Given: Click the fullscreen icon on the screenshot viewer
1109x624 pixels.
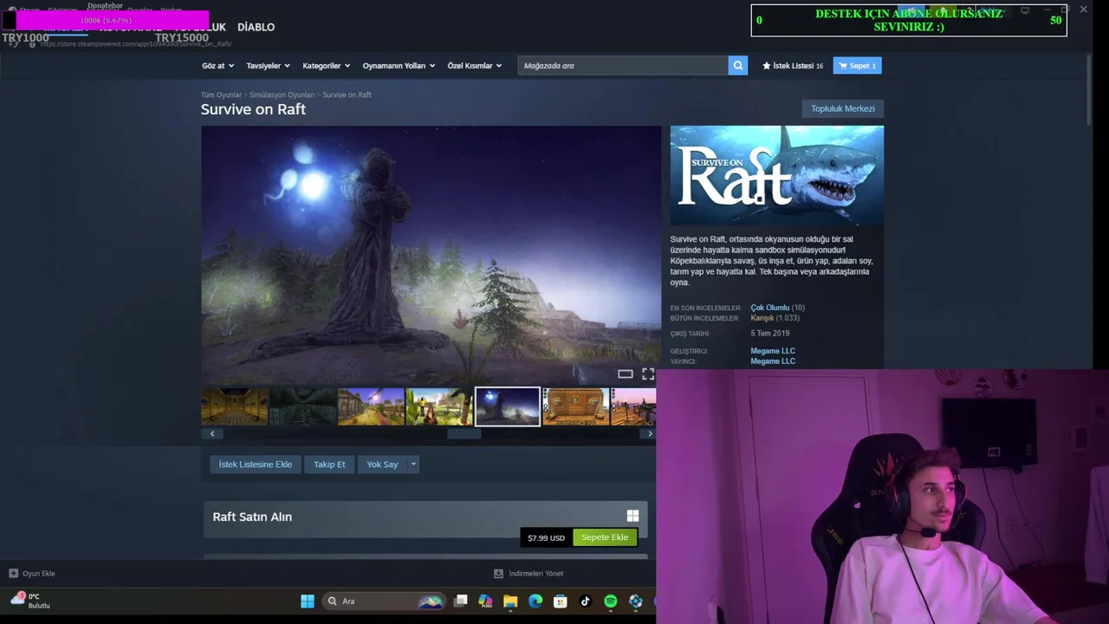Looking at the screenshot, I should (x=647, y=374).
